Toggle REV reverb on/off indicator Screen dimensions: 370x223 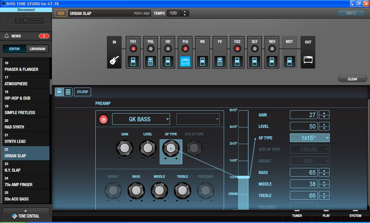tap(272, 49)
